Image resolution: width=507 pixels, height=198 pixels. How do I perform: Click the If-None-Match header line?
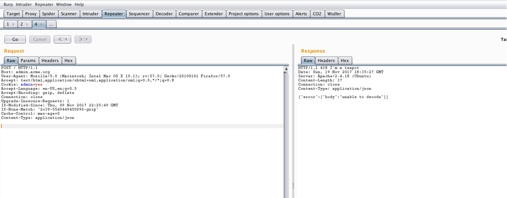tap(50, 110)
